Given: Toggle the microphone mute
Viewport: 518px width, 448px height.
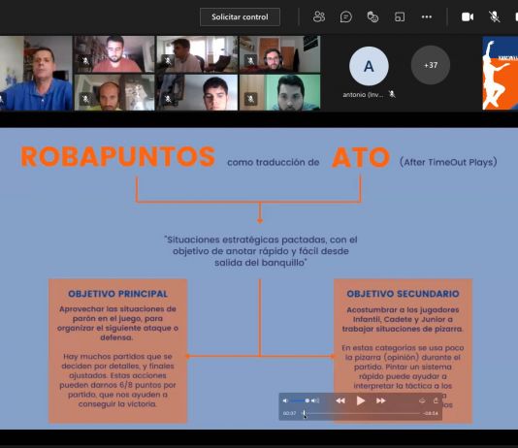Looking at the screenshot, I should coord(494,16).
